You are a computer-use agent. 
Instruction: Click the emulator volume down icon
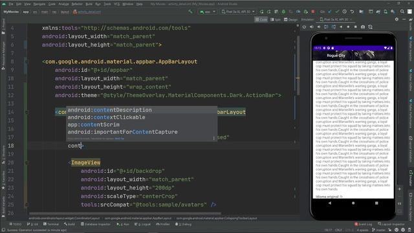(x=319, y=27)
